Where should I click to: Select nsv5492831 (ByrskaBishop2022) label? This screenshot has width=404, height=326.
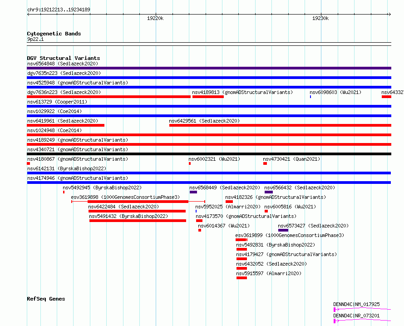[276, 245]
